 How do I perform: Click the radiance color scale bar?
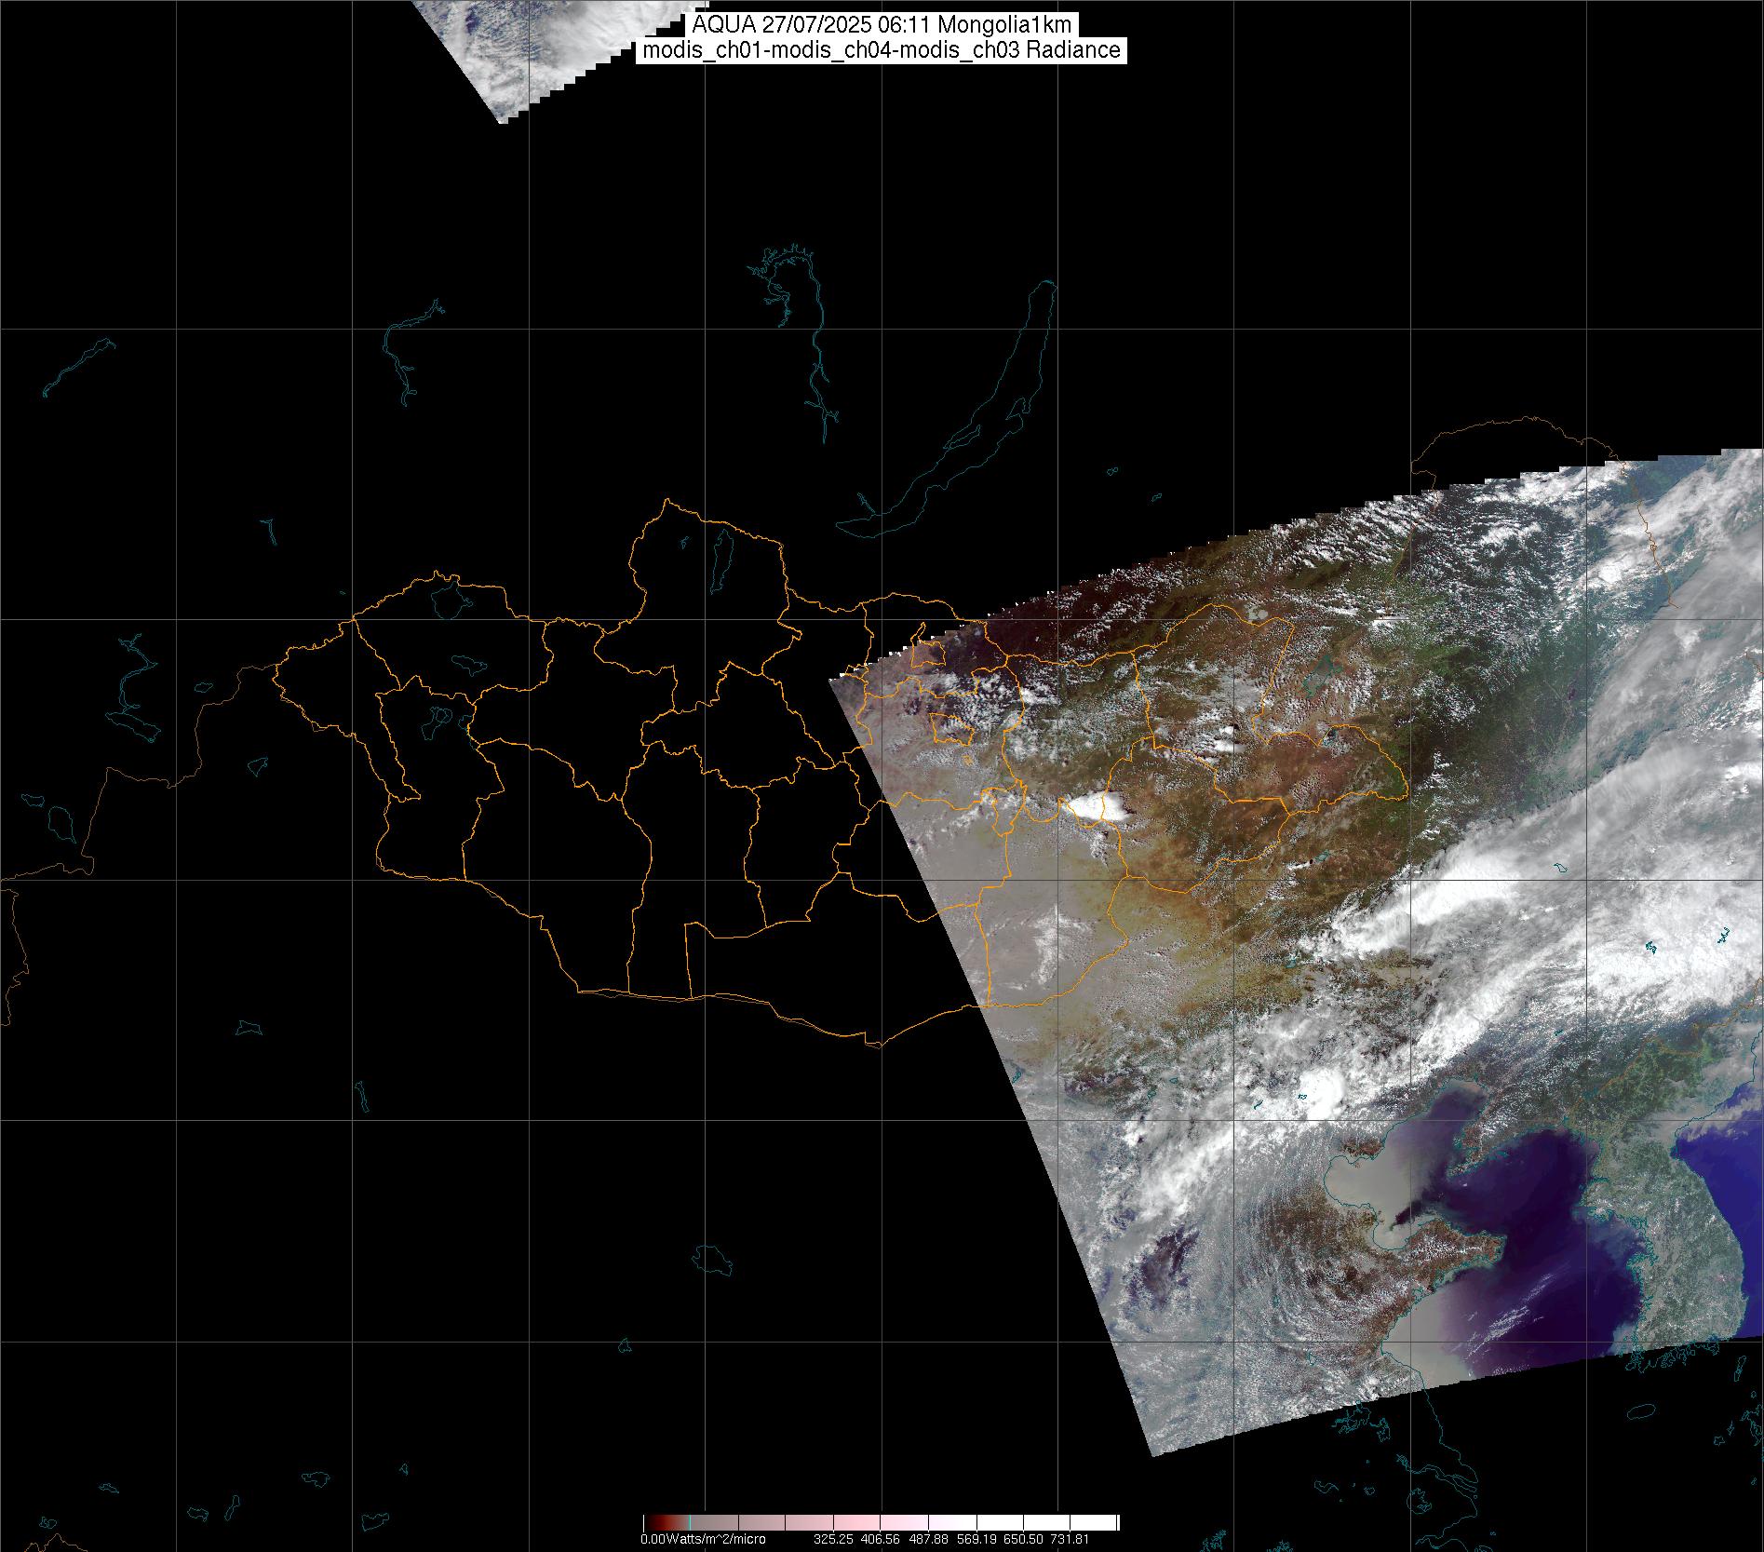click(881, 1522)
